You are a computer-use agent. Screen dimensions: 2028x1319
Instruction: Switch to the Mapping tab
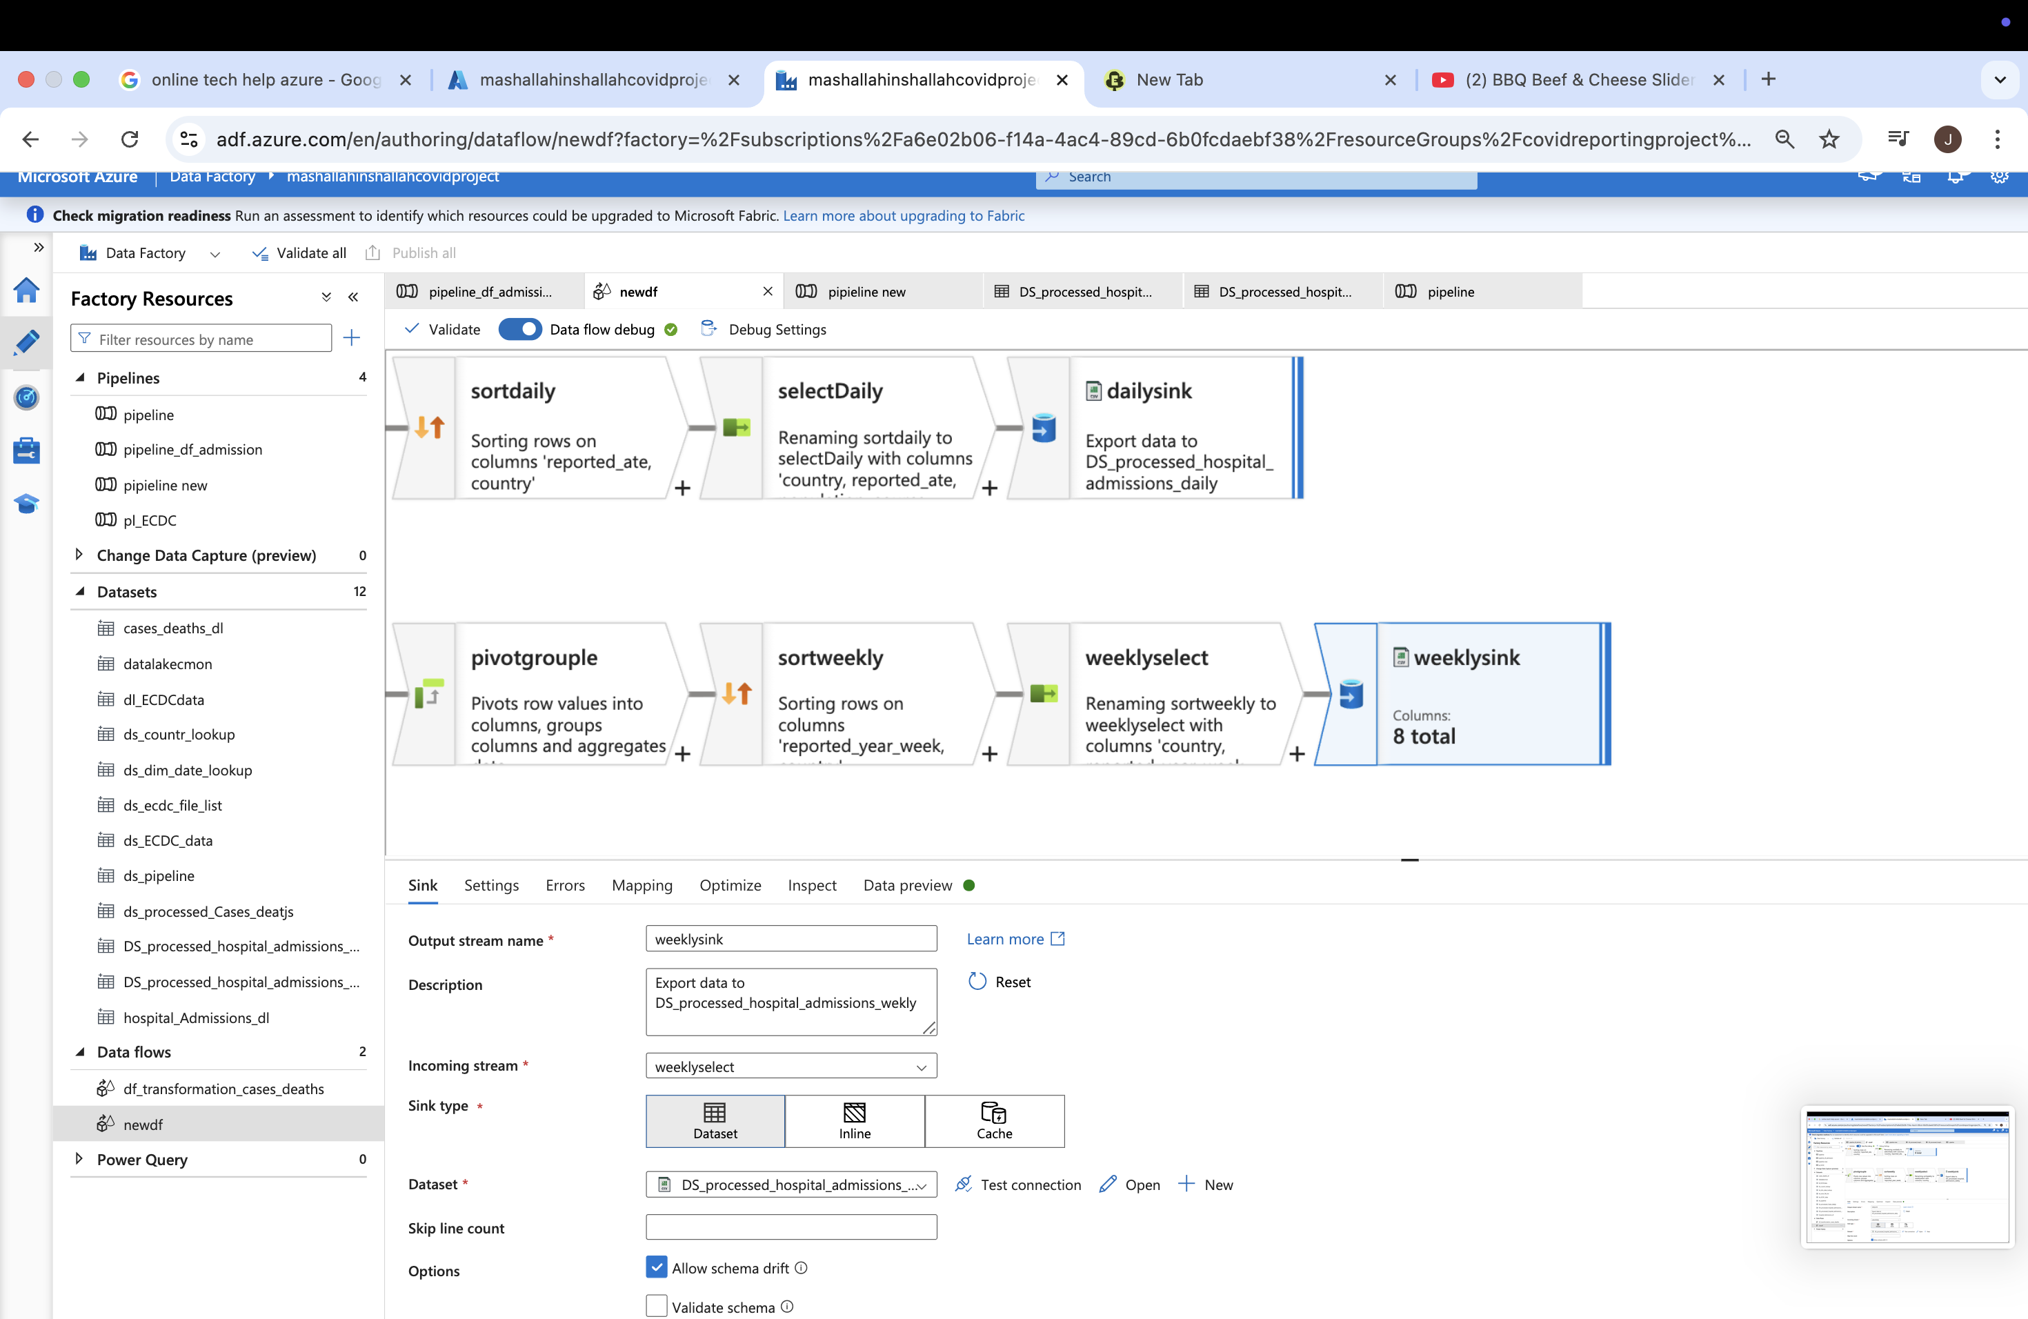point(642,885)
